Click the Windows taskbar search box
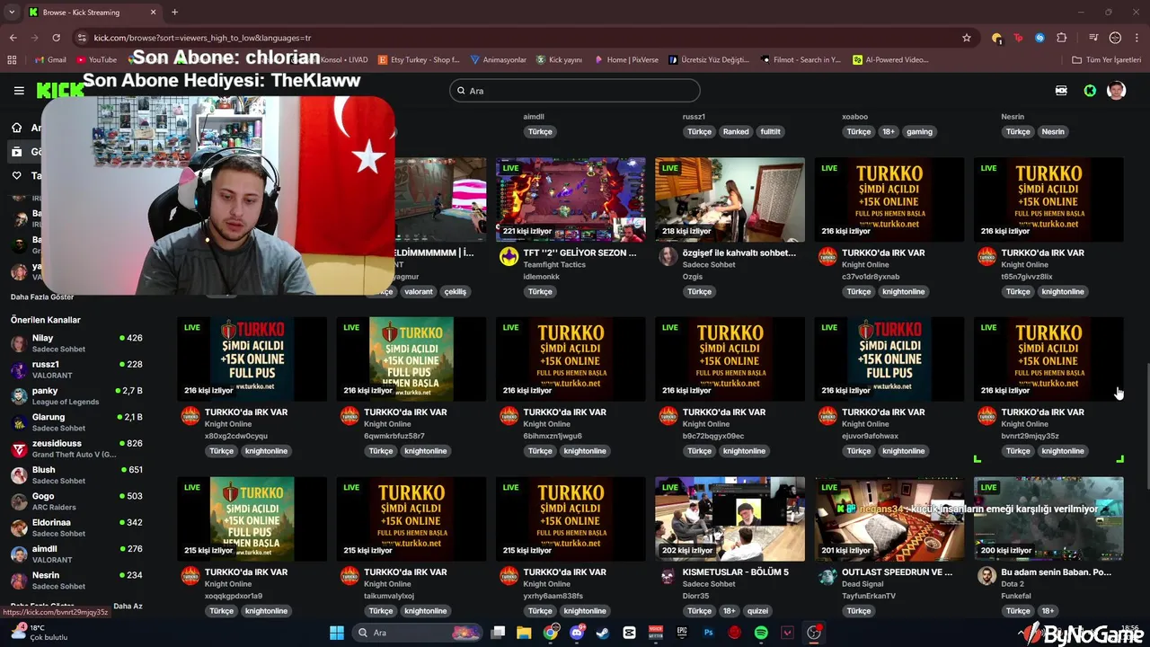The image size is (1150, 647). pos(418,633)
